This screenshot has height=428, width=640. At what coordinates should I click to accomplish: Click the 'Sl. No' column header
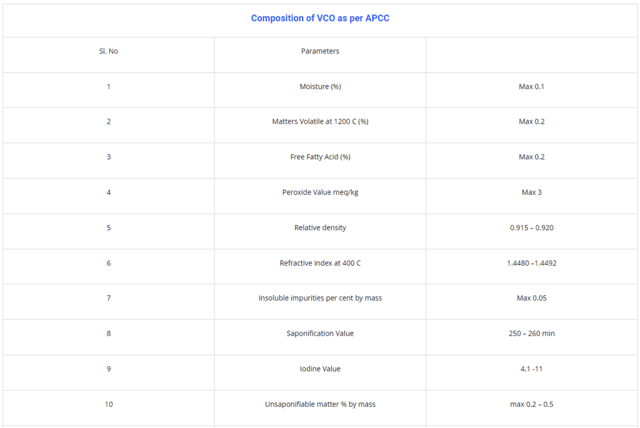point(109,51)
